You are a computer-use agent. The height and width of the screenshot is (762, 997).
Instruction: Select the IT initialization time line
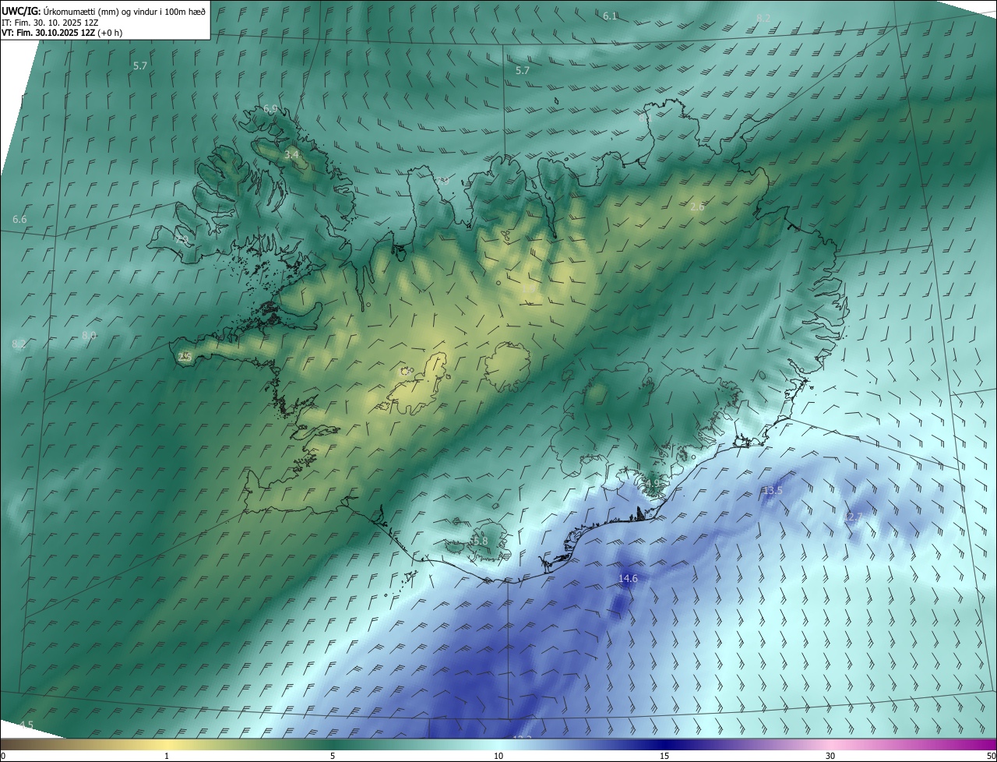(50, 22)
